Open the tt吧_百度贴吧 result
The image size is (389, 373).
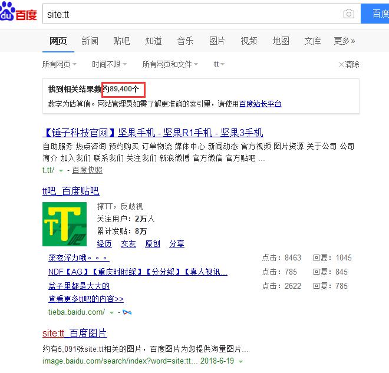(71, 191)
